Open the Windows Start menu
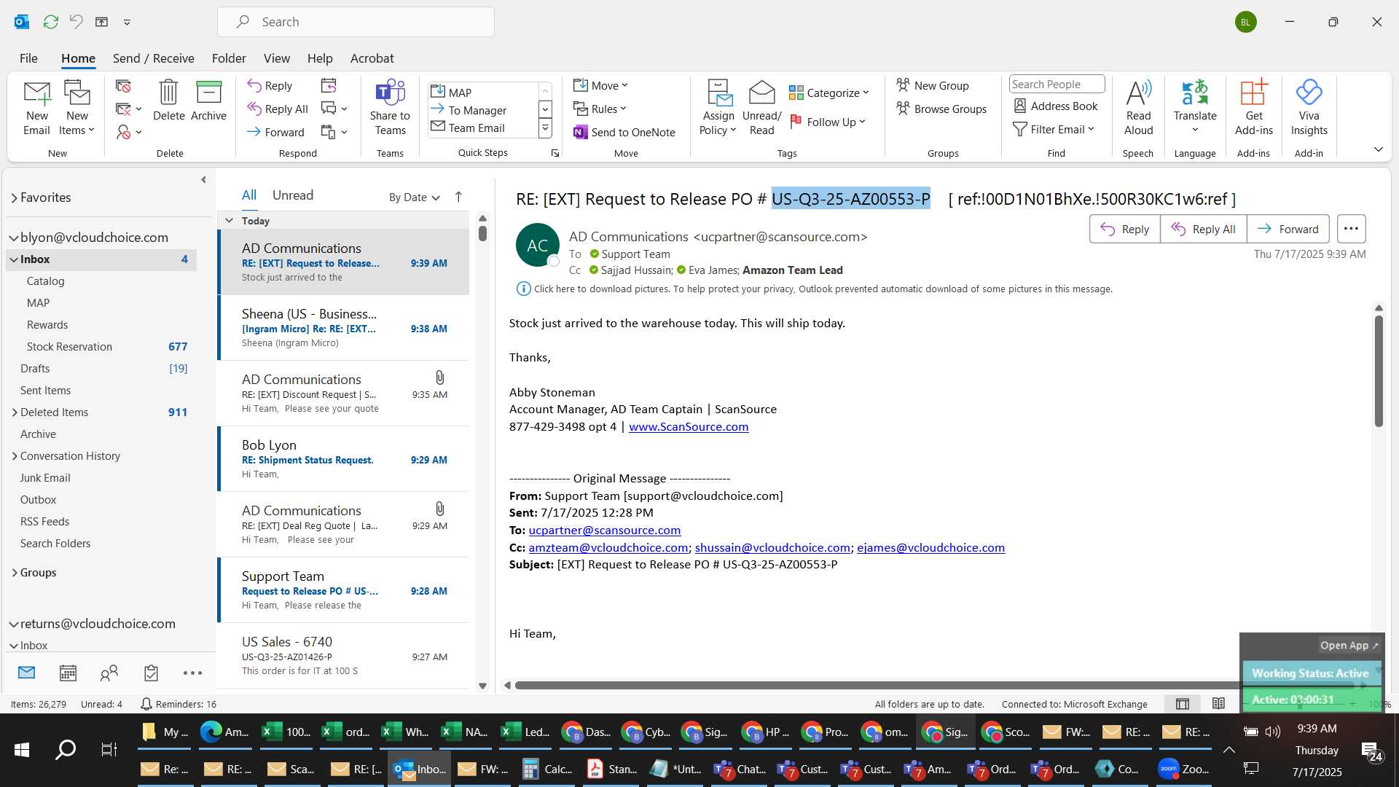Viewport: 1399px width, 787px height. point(22,749)
